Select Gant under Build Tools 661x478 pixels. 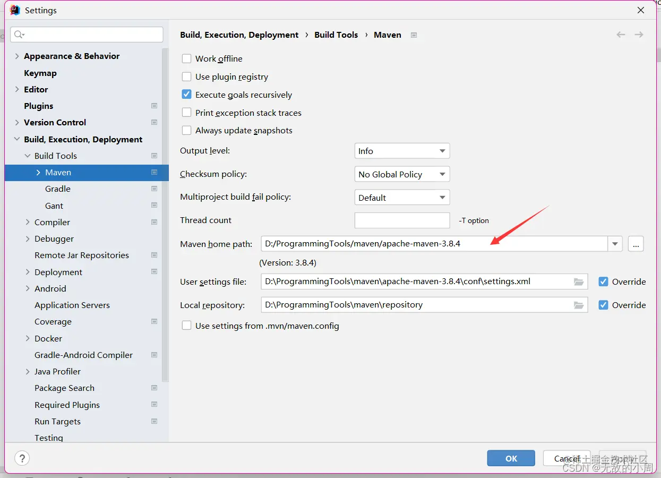click(x=54, y=206)
